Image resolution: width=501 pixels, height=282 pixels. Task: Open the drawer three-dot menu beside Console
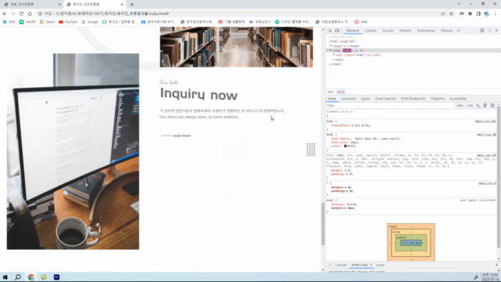click(330, 265)
